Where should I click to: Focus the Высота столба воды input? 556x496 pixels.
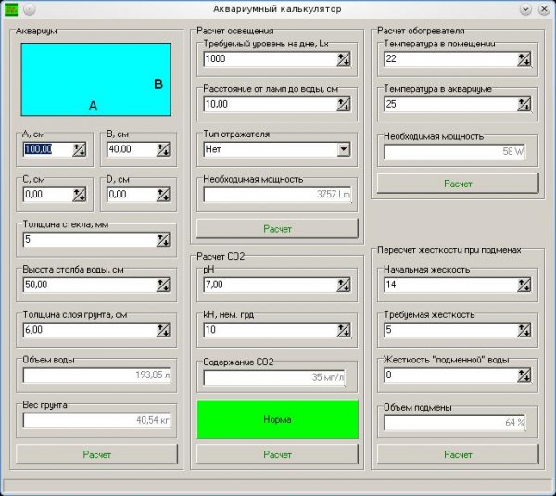90,285
